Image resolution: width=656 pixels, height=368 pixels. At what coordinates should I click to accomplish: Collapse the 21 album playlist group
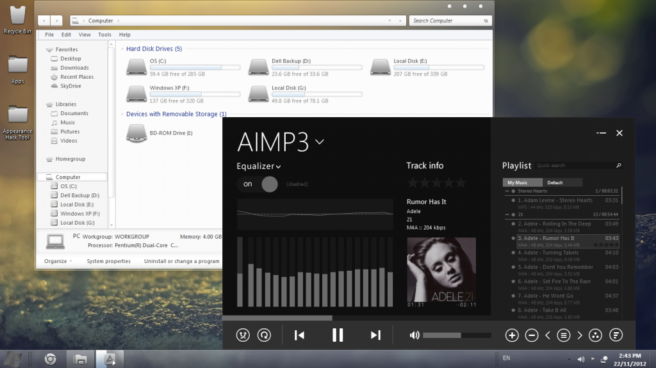point(507,214)
